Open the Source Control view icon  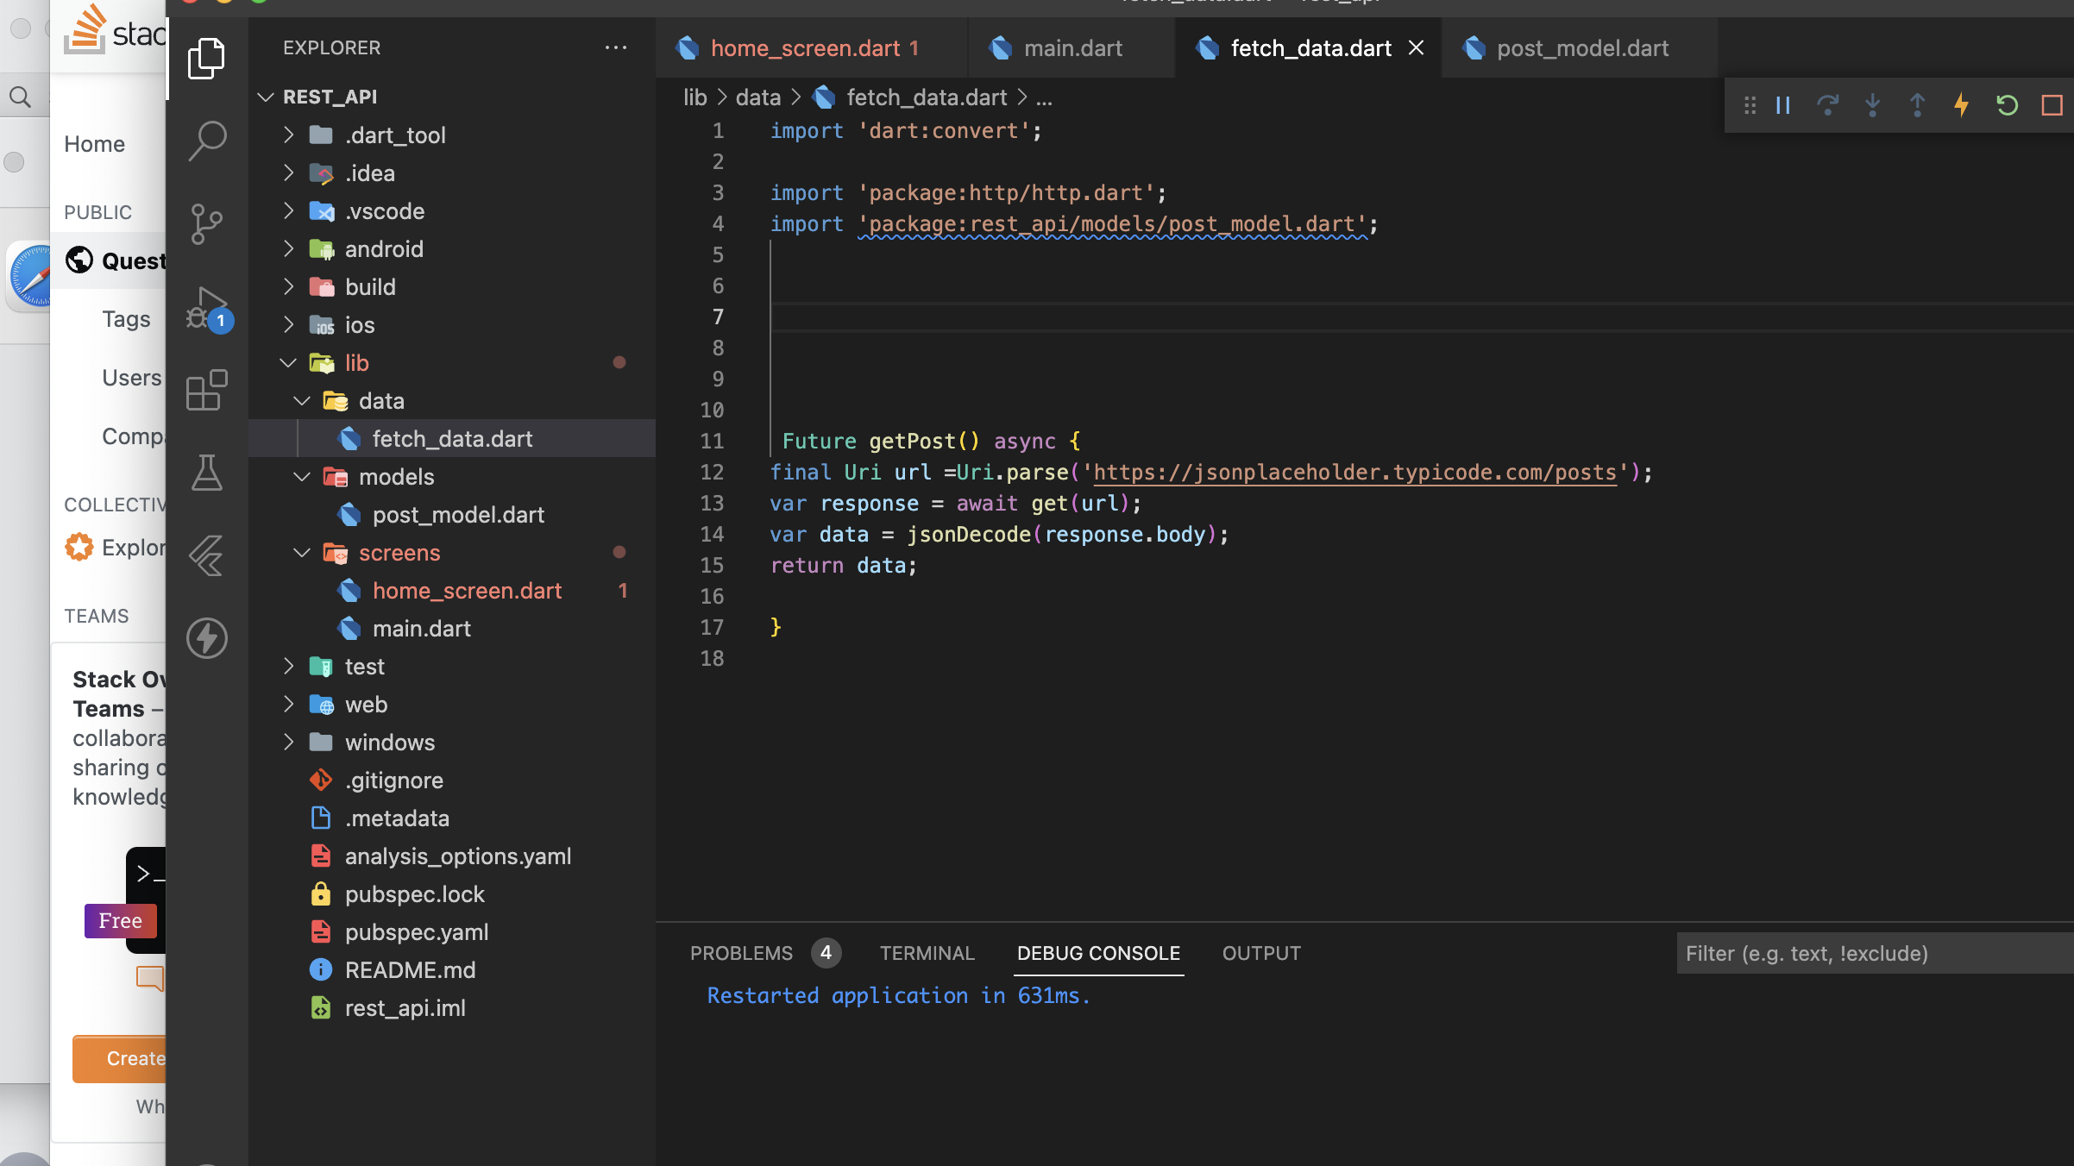coord(206,224)
